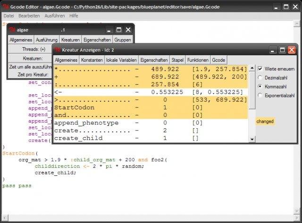Select Allgemeines tab in Kreatur Anzeigen window
The image size is (302, 223).
point(66,60)
